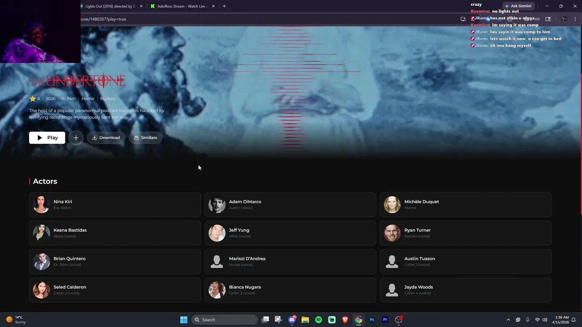Switch to the Lights Out (2016) tab

tap(110, 6)
